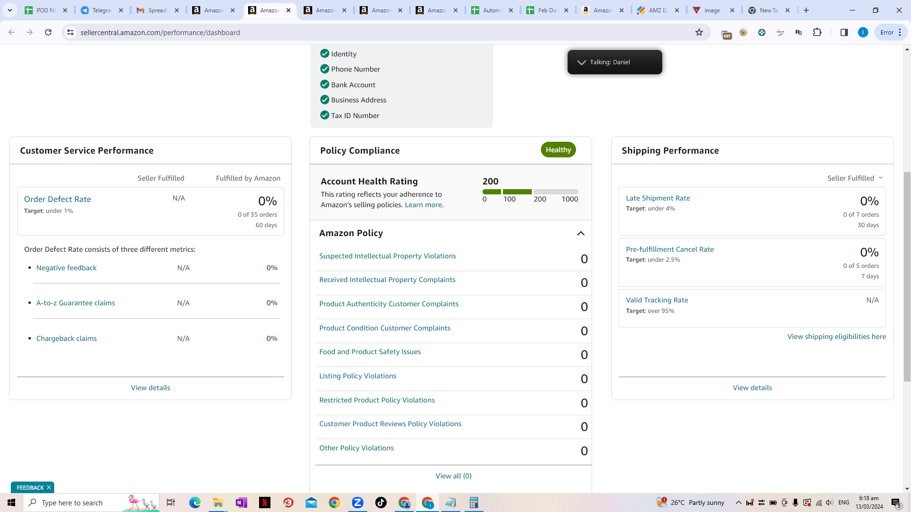Viewport: 911px width, 512px height.
Task: Open File Explorer from the taskbar
Action: click(x=218, y=503)
